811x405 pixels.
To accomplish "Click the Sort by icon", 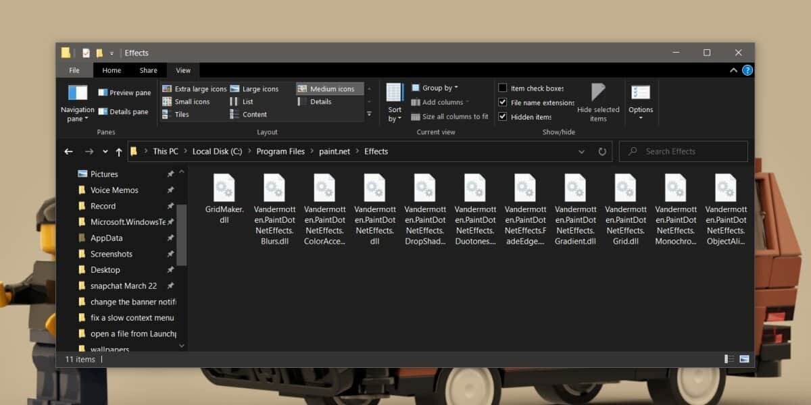I will [394, 100].
